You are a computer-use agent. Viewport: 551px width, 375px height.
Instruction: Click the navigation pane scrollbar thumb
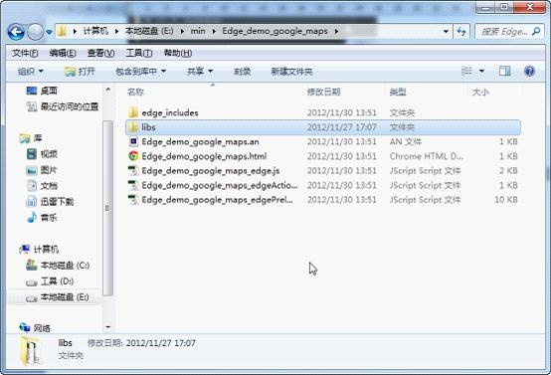click(x=107, y=208)
